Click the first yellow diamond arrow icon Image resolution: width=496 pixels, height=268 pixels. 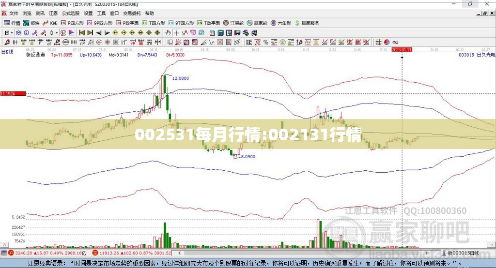click(115, 33)
